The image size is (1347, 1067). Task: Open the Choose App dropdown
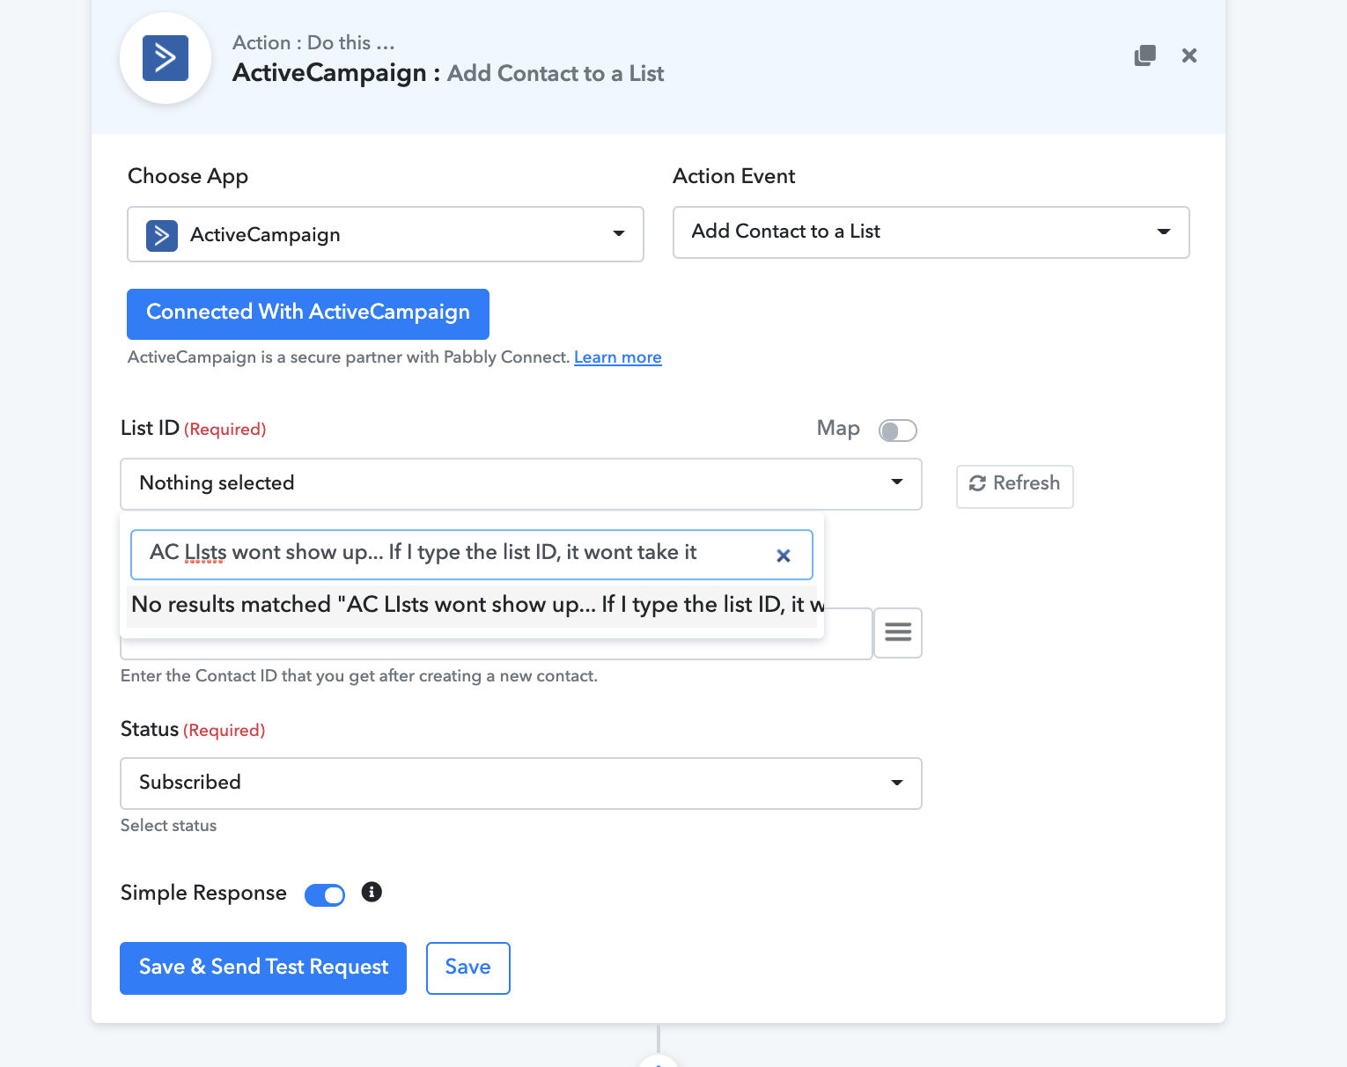(386, 234)
